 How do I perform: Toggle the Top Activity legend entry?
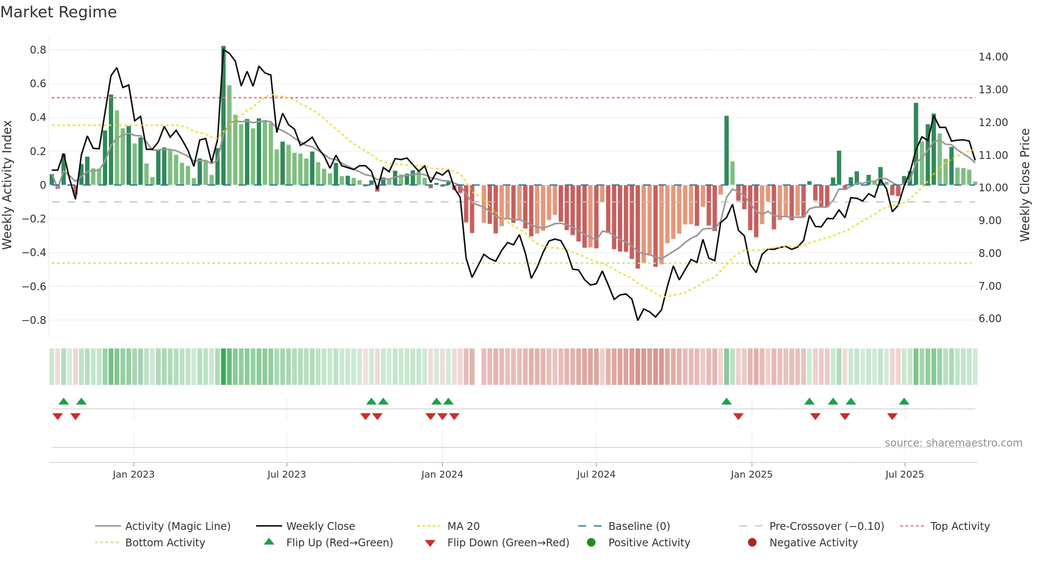click(x=945, y=526)
